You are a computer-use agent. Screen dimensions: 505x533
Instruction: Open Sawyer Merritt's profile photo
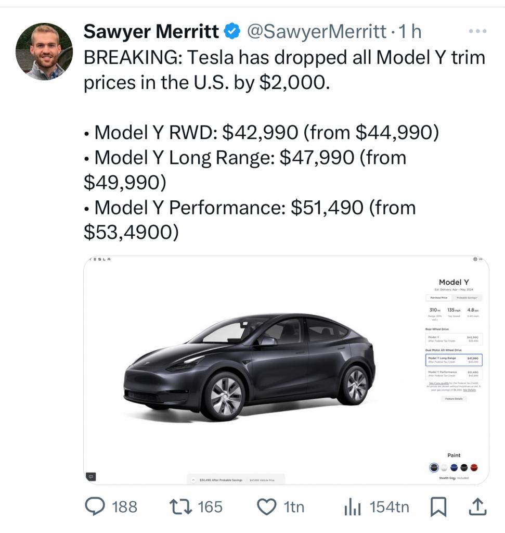click(x=44, y=52)
